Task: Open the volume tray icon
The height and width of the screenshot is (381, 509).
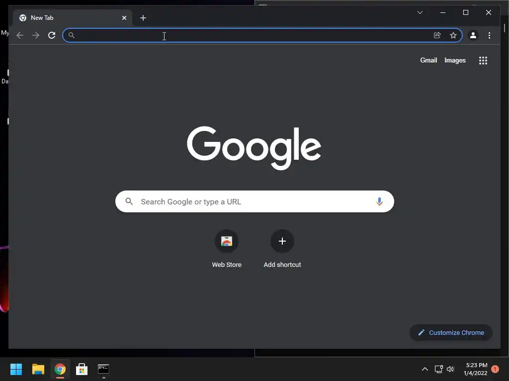Action: [450, 369]
